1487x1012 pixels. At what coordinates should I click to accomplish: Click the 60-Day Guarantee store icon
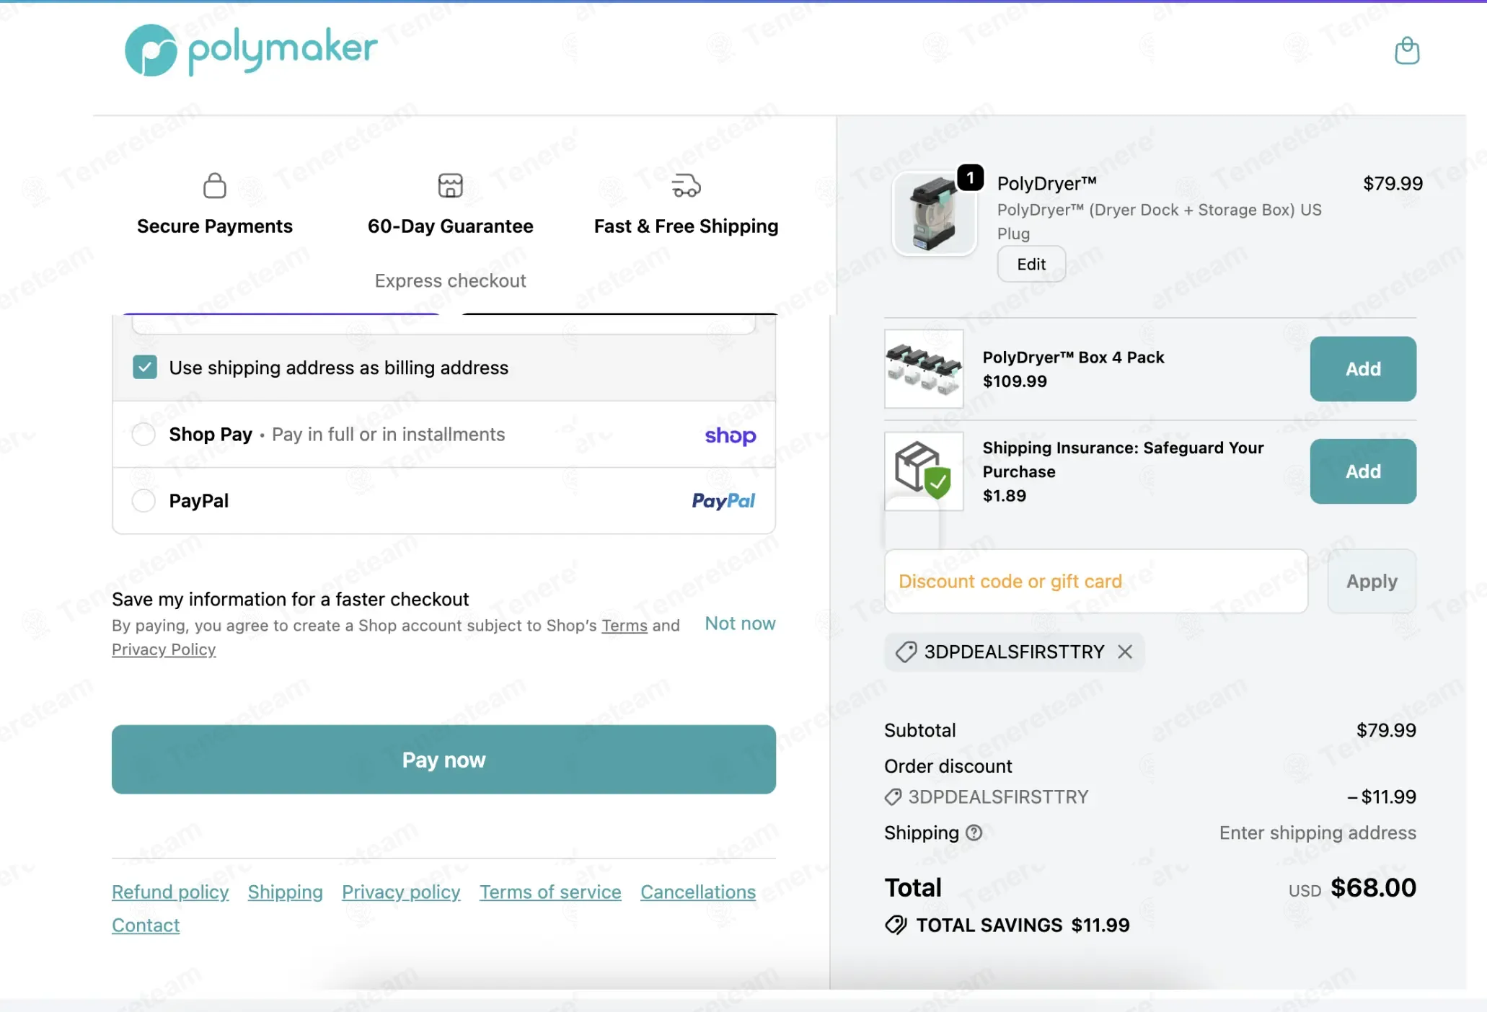pos(450,185)
